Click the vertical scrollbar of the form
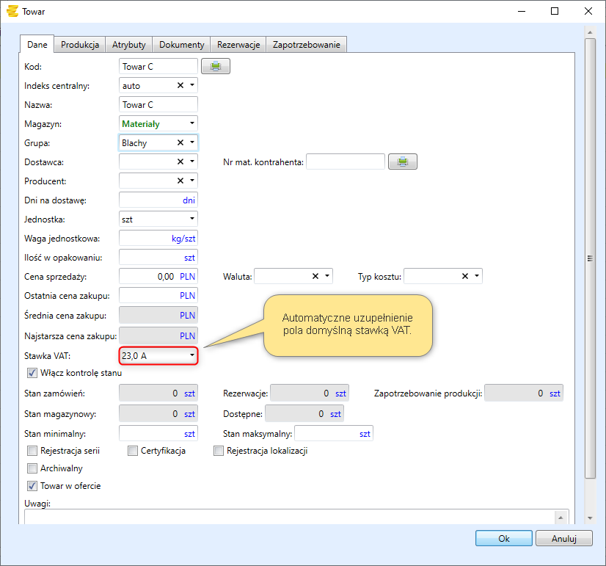The height and width of the screenshot is (566, 606). [x=590, y=257]
